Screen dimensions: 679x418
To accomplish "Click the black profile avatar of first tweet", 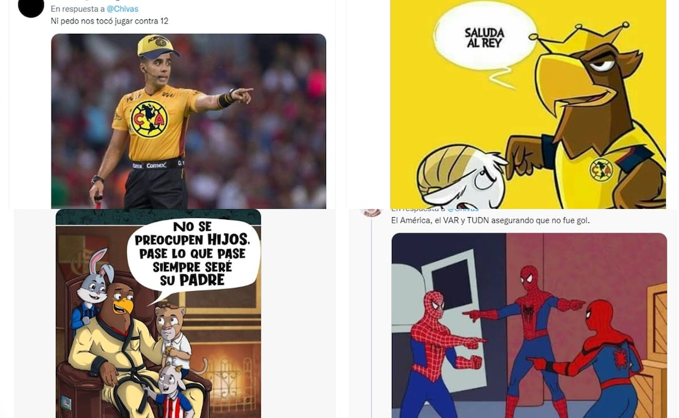I will pos(31,8).
